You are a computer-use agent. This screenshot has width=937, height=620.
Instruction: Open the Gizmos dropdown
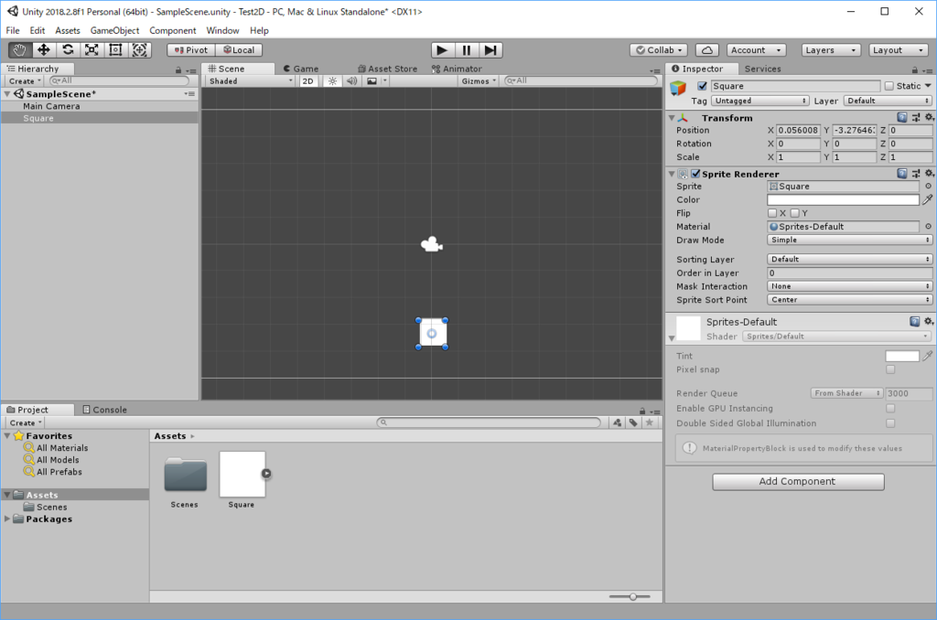tap(479, 81)
